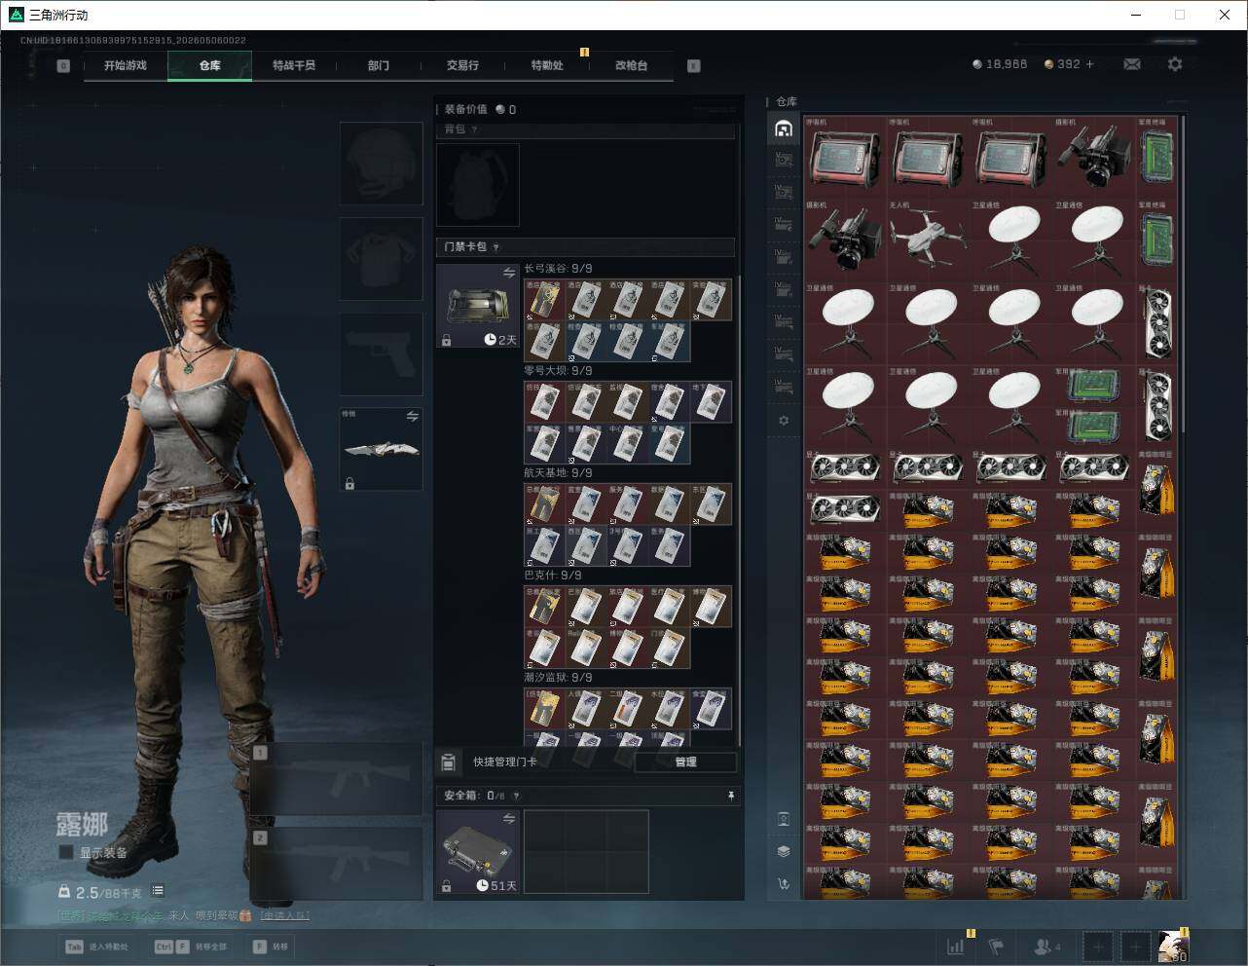Click the 巴克什: 9/9 keycard heading
This screenshot has width=1248, height=966.
(553, 575)
